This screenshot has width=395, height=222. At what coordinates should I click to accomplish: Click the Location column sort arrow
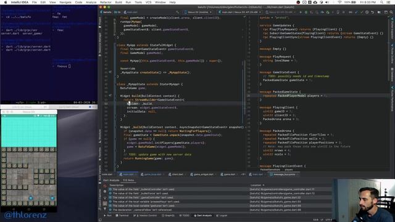[x=264, y=185]
